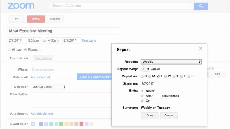The width and height of the screenshot is (230, 129).
Task: Select the On date radio button
Action: 142,101
